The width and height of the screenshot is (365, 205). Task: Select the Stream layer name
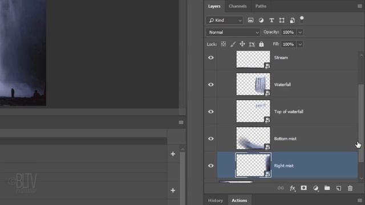(281, 58)
